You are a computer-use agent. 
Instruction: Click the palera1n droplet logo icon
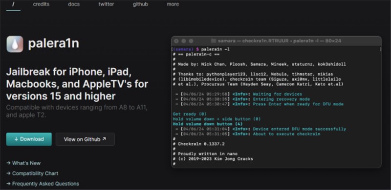click(15, 44)
